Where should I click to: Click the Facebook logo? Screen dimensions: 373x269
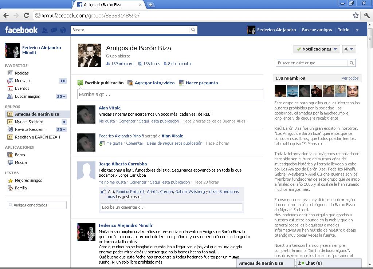tap(21, 30)
